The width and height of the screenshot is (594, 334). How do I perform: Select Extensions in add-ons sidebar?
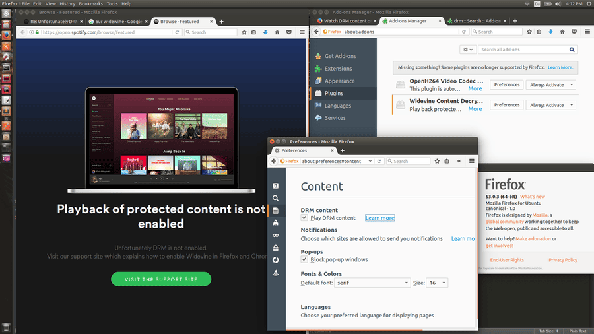pos(344,69)
